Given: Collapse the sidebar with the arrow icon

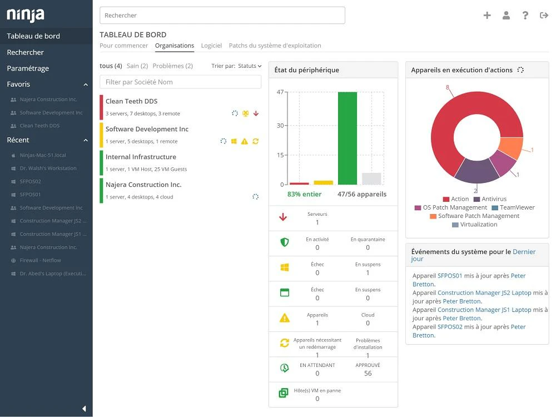Looking at the screenshot, I should [x=84, y=409].
